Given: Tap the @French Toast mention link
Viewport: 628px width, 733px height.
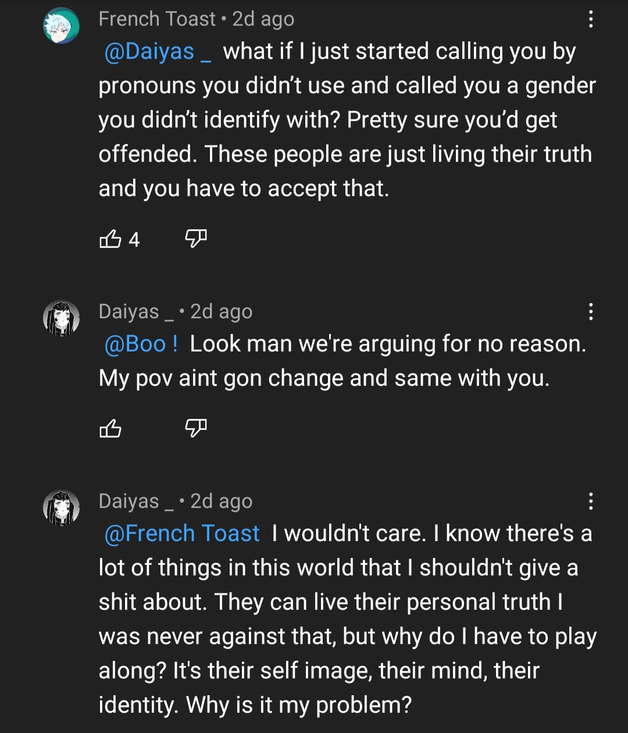Looking at the screenshot, I should (181, 533).
